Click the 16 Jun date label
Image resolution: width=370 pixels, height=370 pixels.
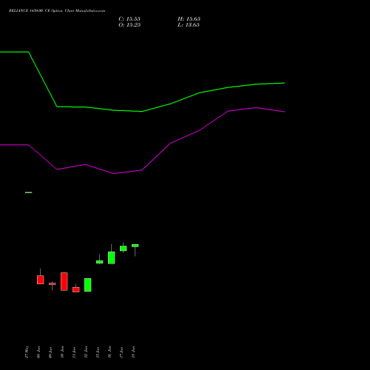[x=110, y=352]
